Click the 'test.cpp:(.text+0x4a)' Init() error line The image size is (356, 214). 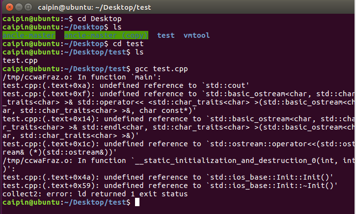coord(168,177)
